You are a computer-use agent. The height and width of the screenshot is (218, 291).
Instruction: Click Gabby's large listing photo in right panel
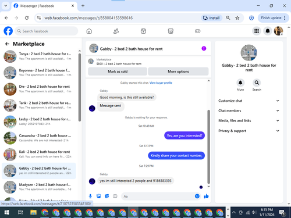pyautogui.click(x=249, y=52)
